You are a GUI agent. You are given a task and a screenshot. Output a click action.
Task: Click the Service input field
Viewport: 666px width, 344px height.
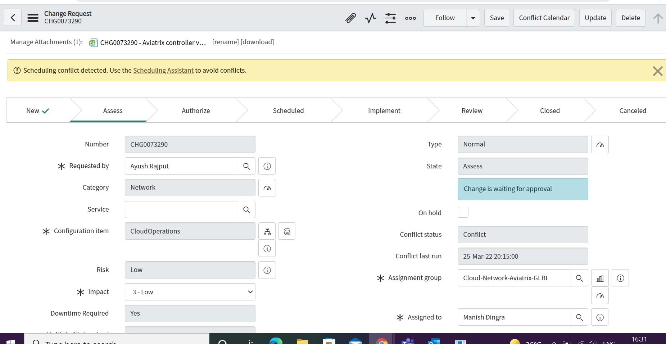pos(181,209)
